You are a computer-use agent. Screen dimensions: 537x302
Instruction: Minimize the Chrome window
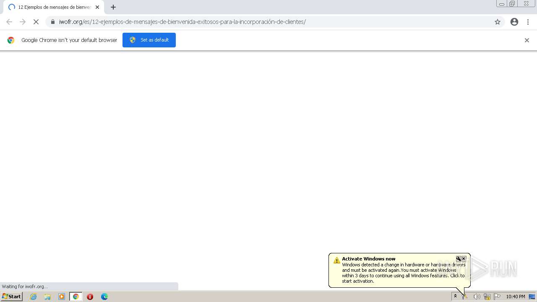pyautogui.click(x=502, y=4)
